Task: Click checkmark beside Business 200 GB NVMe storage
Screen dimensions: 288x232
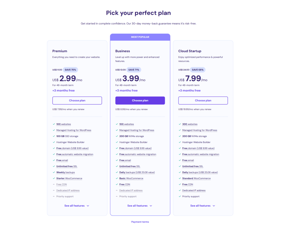Action: click(x=117, y=136)
